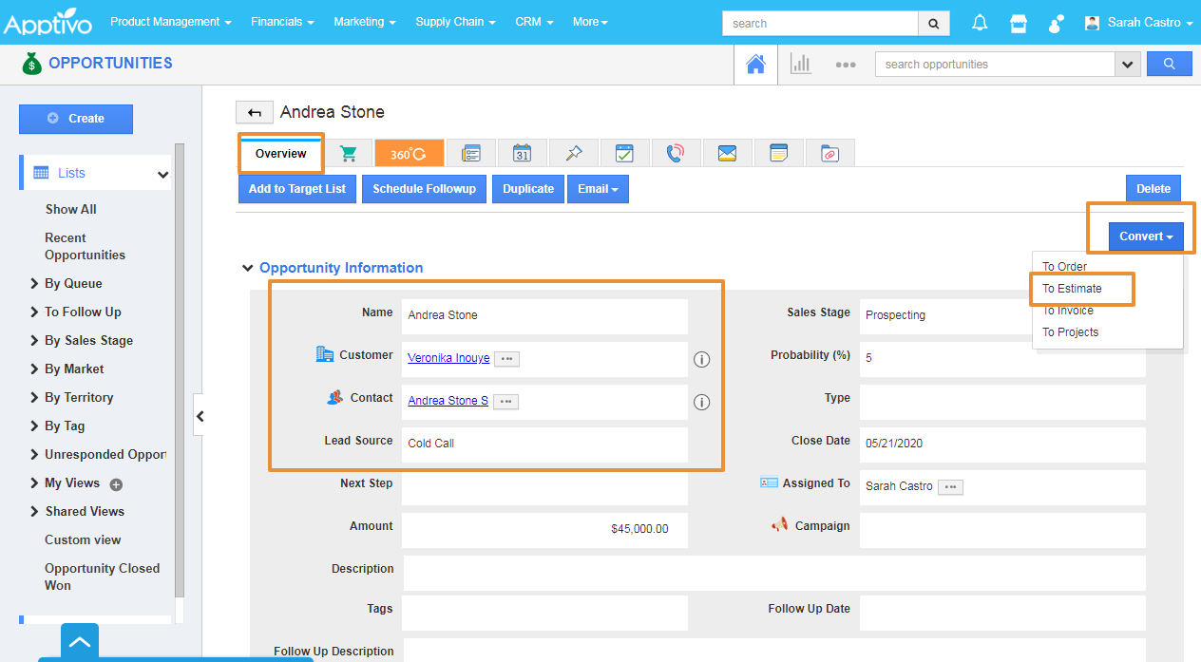Viewport: 1201px width, 662px height.
Task: Click the notifications bell icon
Action: (x=980, y=23)
